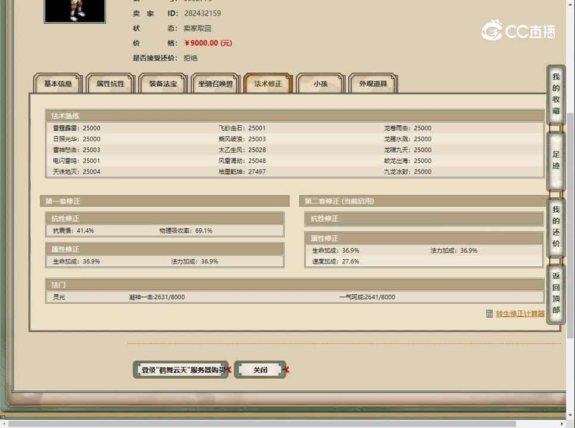Open 我的收藏 in the side panel
This screenshot has width=575, height=428.
point(555,94)
